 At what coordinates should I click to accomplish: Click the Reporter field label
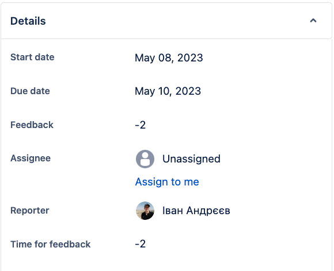click(30, 211)
